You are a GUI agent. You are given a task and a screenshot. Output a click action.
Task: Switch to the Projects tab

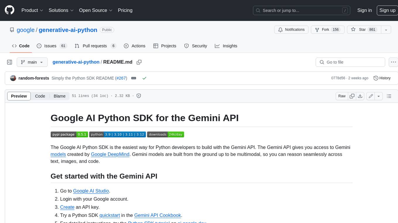[165, 46]
